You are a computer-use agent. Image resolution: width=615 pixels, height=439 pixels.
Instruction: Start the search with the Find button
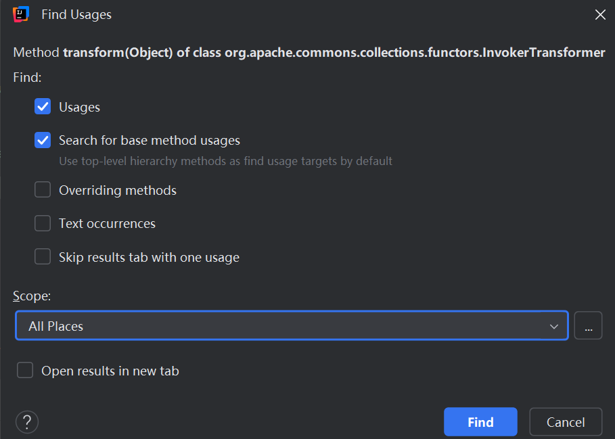pyautogui.click(x=480, y=422)
